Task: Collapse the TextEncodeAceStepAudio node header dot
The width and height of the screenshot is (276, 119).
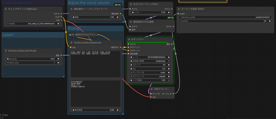Action: (71, 43)
